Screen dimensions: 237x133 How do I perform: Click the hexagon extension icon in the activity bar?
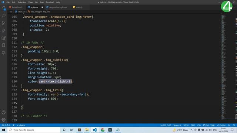4,52
